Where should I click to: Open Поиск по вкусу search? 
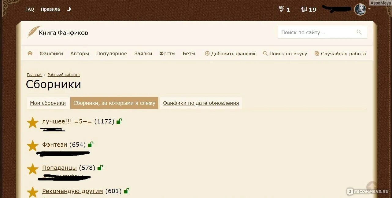[285, 53]
